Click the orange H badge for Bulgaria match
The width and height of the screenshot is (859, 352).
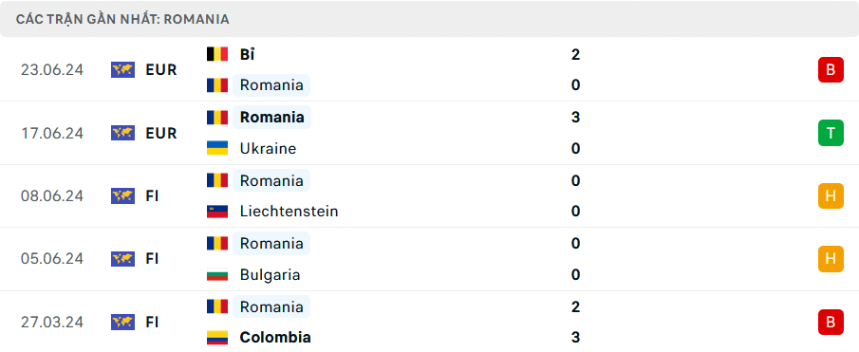[x=831, y=259]
